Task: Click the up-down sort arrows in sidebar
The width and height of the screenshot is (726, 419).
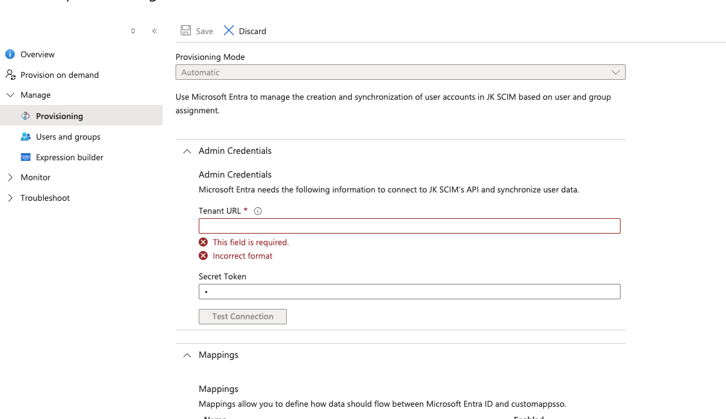Action: coord(133,31)
